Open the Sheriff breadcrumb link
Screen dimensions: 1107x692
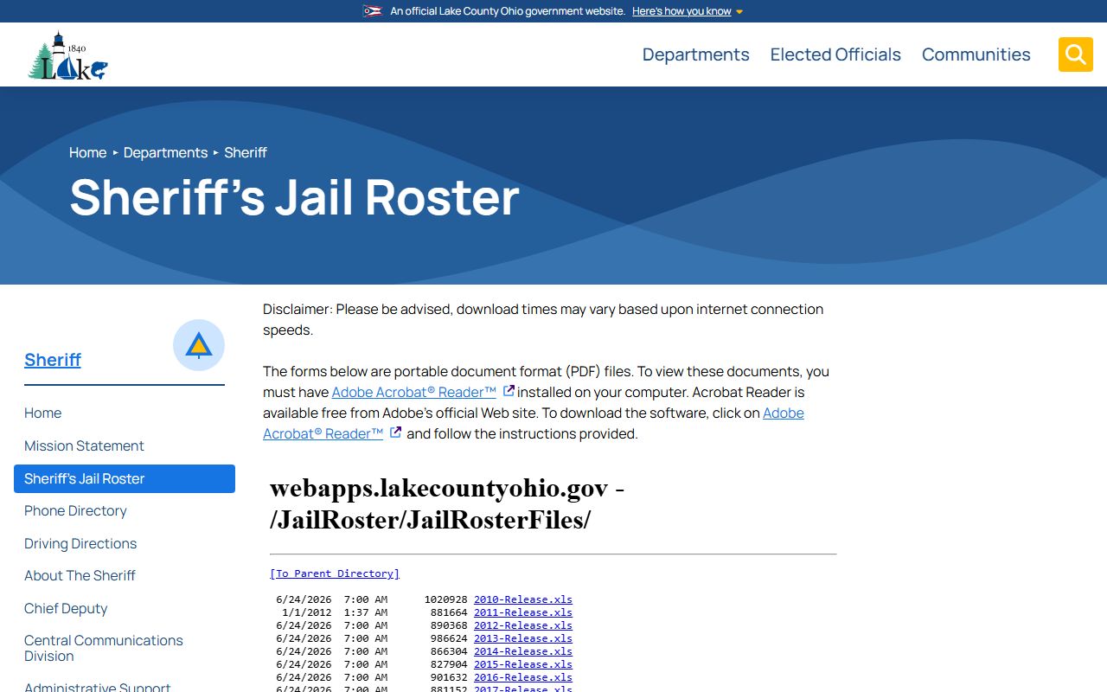coord(246,152)
